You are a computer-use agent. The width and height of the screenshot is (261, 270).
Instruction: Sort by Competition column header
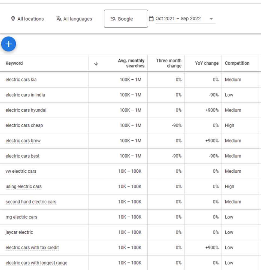pos(237,63)
